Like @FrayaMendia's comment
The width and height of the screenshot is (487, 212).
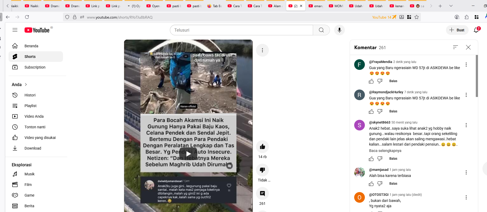pos(371,81)
